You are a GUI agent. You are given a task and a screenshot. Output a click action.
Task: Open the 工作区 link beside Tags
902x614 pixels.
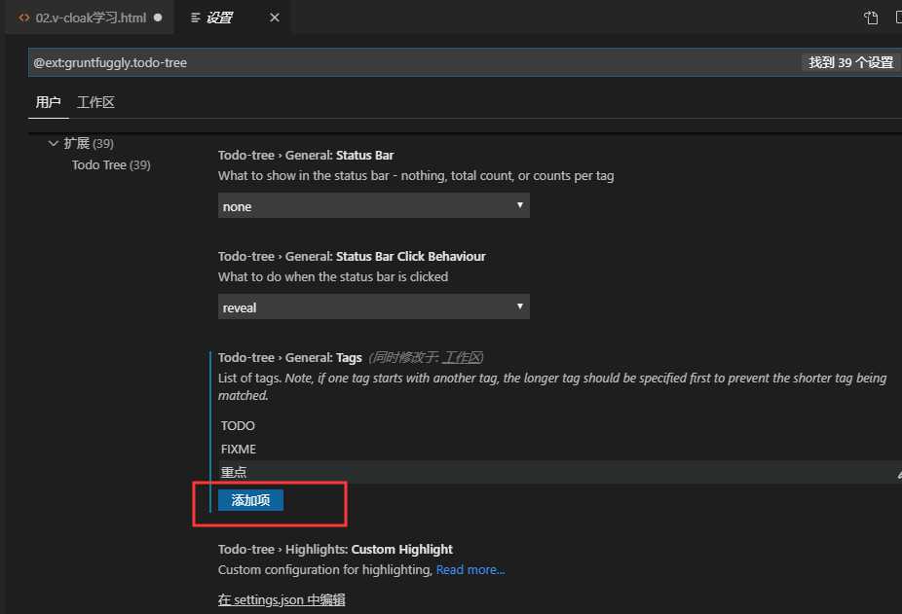[x=462, y=357]
